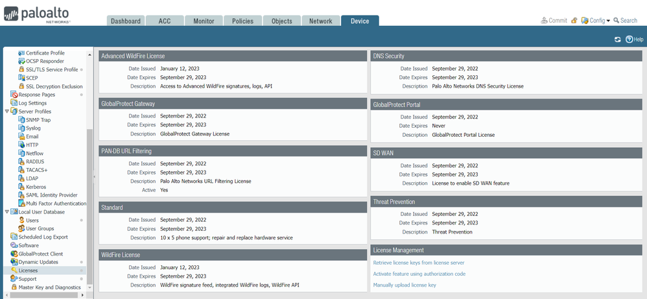Click the SNMP Trap icon
This screenshot has width=647, height=299.
point(22,120)
